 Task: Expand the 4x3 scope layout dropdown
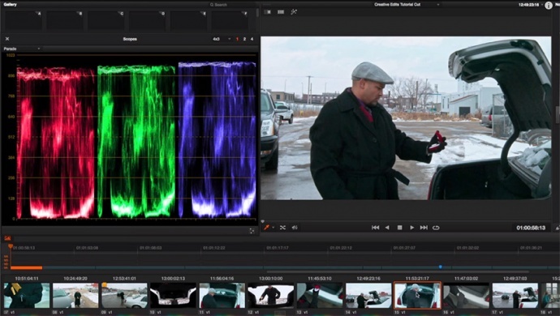click(221, 39)
